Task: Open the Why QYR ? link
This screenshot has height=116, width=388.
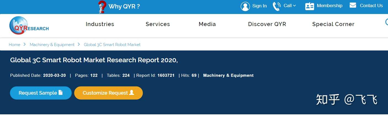Action: [124, 7]
